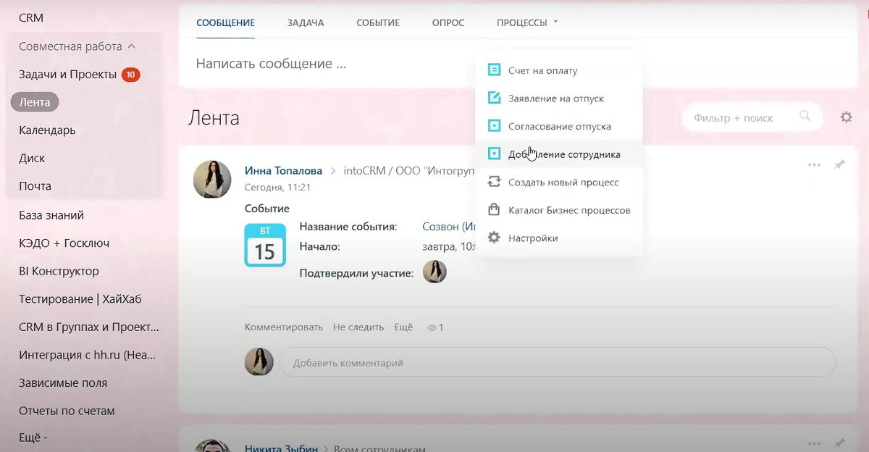Open Инна Топалова's avatar in the post header
This screenshot has height=452, width=869.
point(212,179)
